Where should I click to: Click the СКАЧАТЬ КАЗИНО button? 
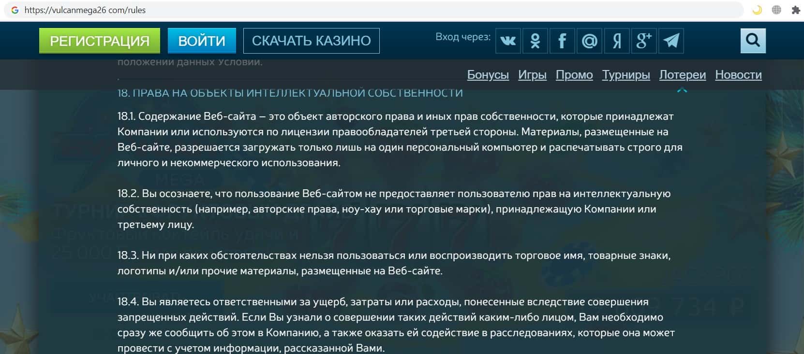[312, 41]
